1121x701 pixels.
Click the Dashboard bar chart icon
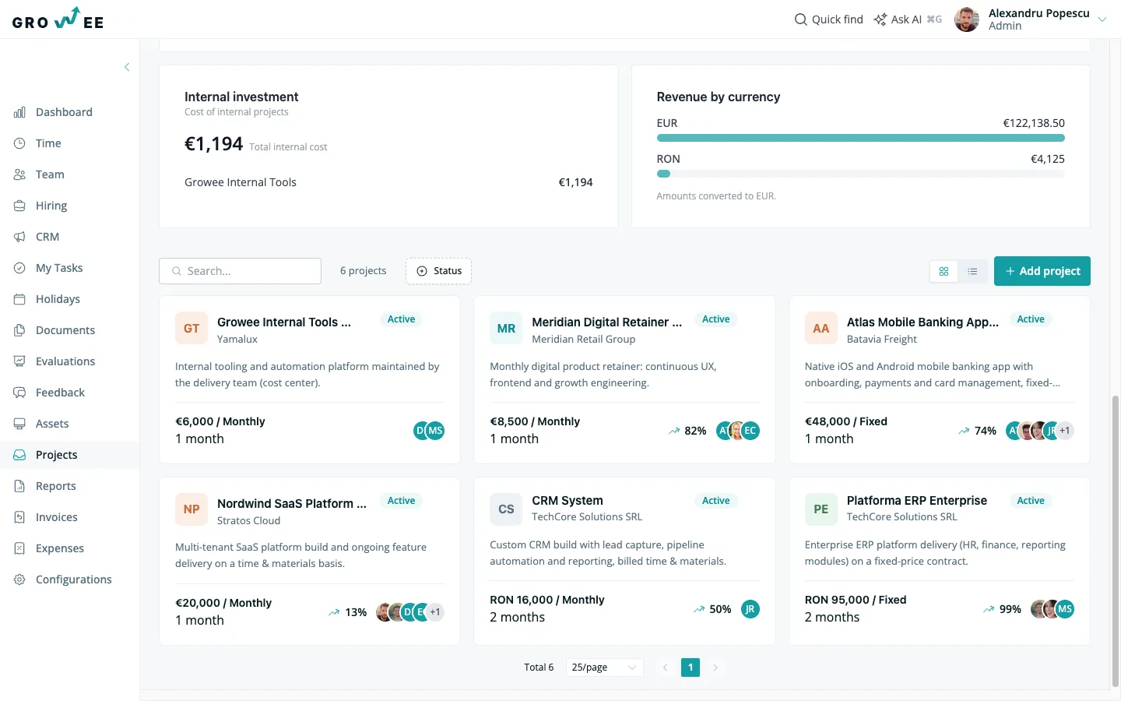click(x=19, y=112)
